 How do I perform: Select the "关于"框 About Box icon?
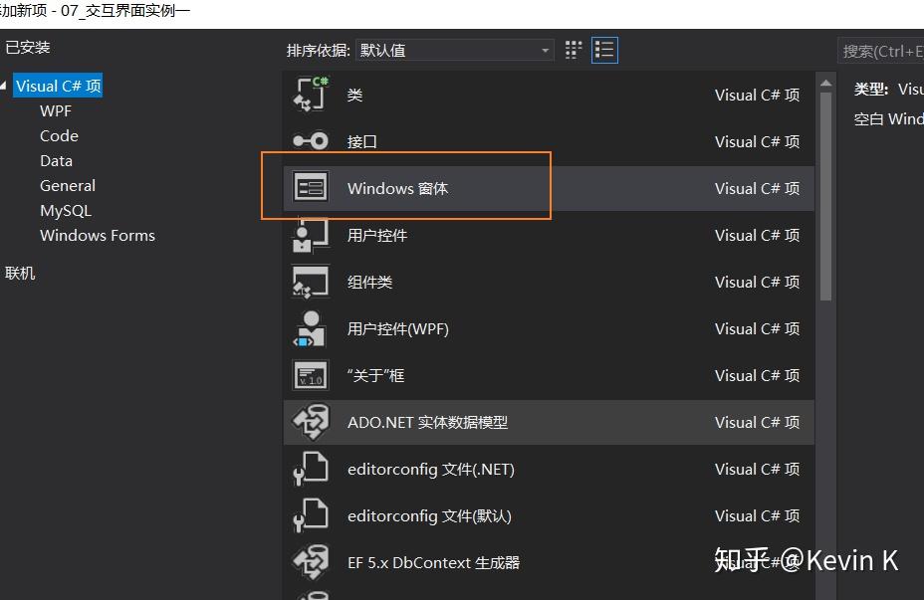point(310,375)
